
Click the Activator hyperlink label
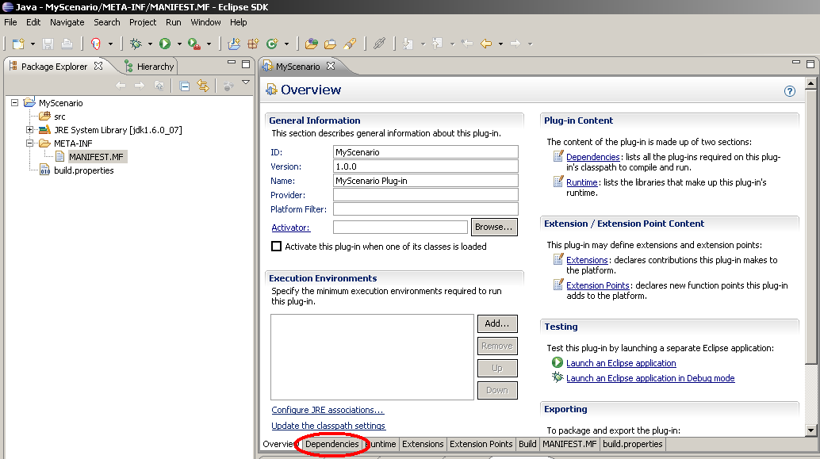click(x=290, y=228)
